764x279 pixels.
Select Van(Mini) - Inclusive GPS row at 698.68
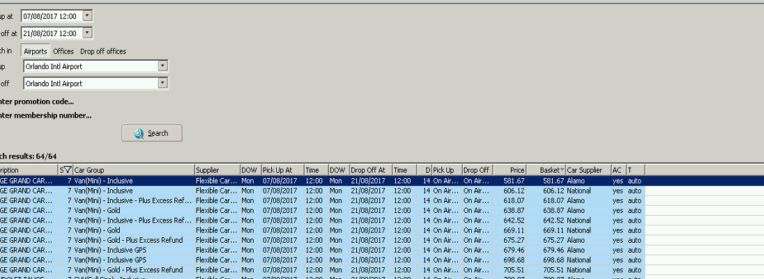point(323,260)
